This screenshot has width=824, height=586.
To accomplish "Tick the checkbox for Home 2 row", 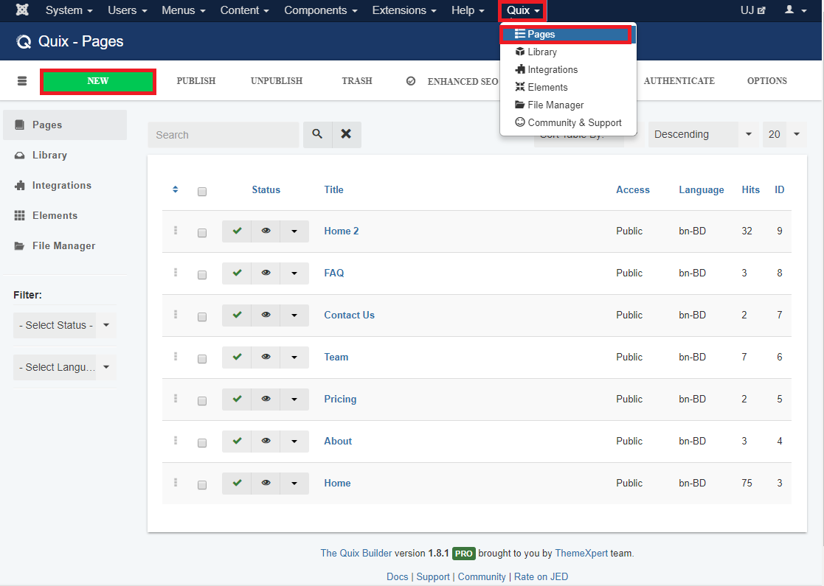I will 202,233.
